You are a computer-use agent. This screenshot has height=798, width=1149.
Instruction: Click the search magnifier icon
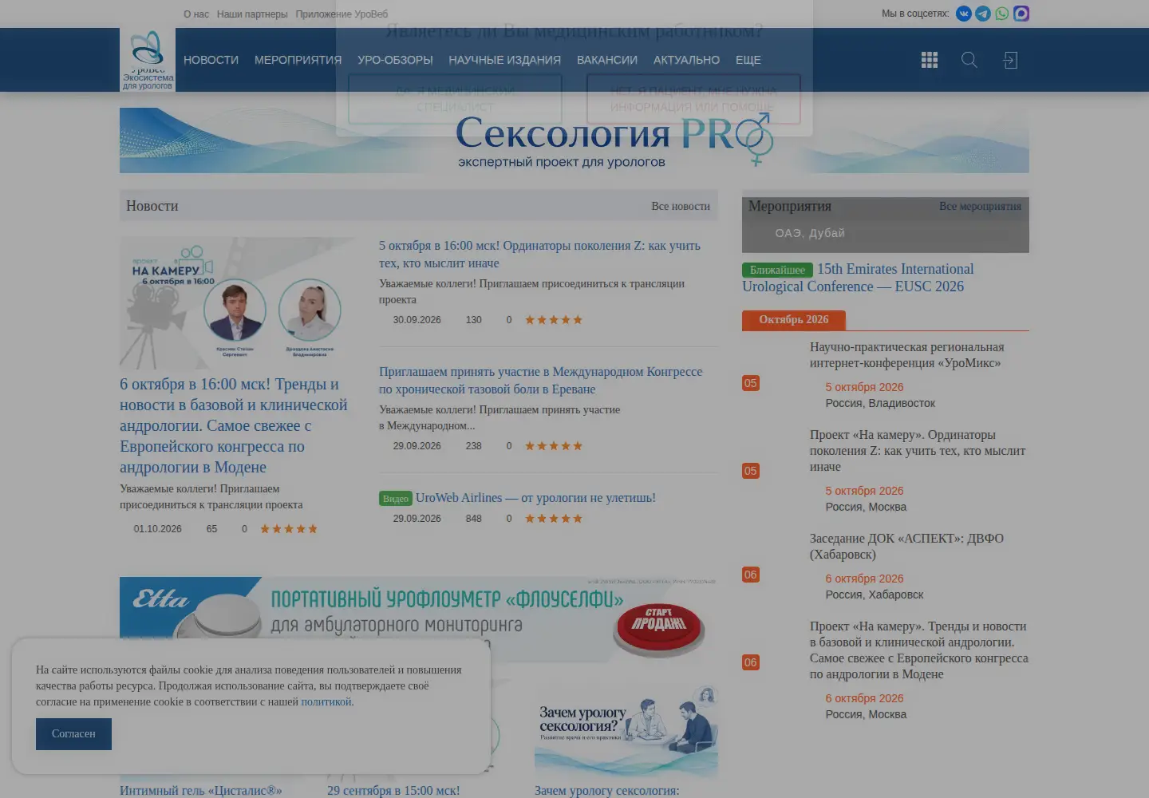[969, 60]
